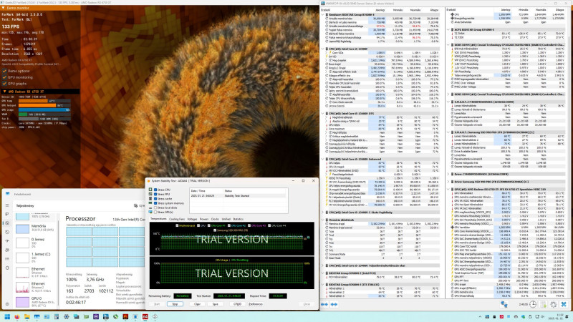Click Save button in AIDA64
This screenshot has height=322, width=573.
[216, 303]
